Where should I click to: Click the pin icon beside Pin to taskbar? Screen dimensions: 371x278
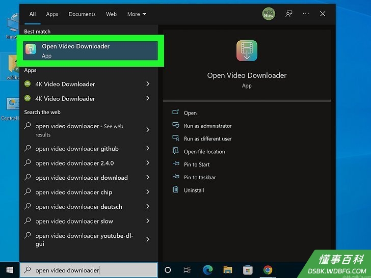click(x=176, y=176)
